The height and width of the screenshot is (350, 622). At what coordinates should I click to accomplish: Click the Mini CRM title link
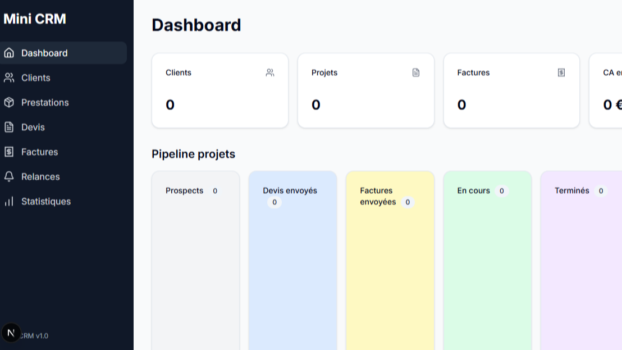click(35, 19)
